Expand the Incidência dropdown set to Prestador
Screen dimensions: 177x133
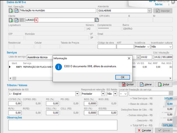pos(148,47)
